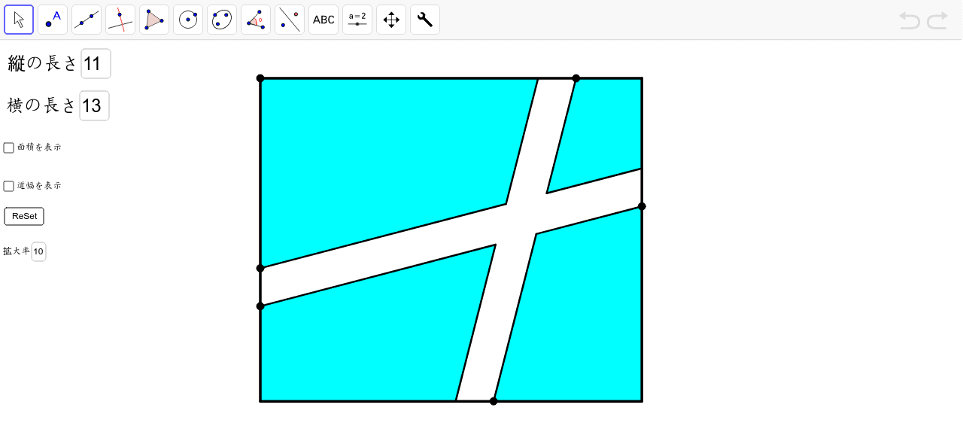Image resolution: width=963 pixels, height=429 pixels.
Task: Select the ABC text tool
Action: pos(324,20)
